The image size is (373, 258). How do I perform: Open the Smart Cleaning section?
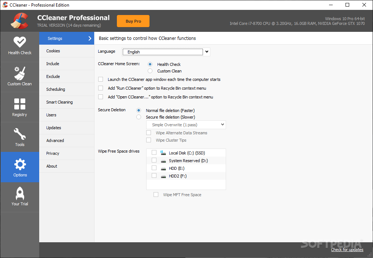[60, 102]
